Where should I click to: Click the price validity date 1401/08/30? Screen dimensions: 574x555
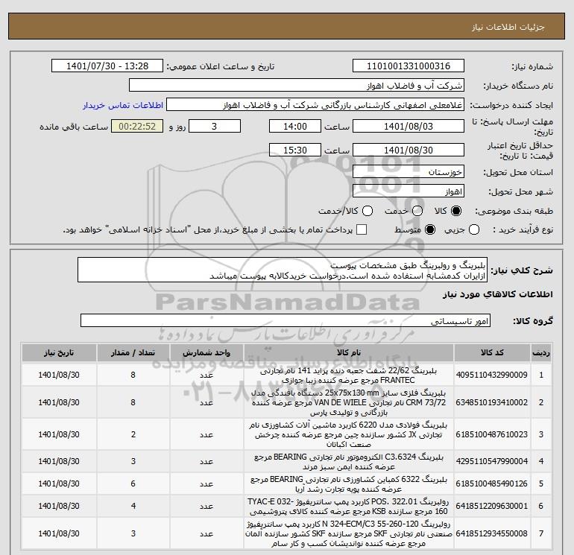(x=409, y=150)
